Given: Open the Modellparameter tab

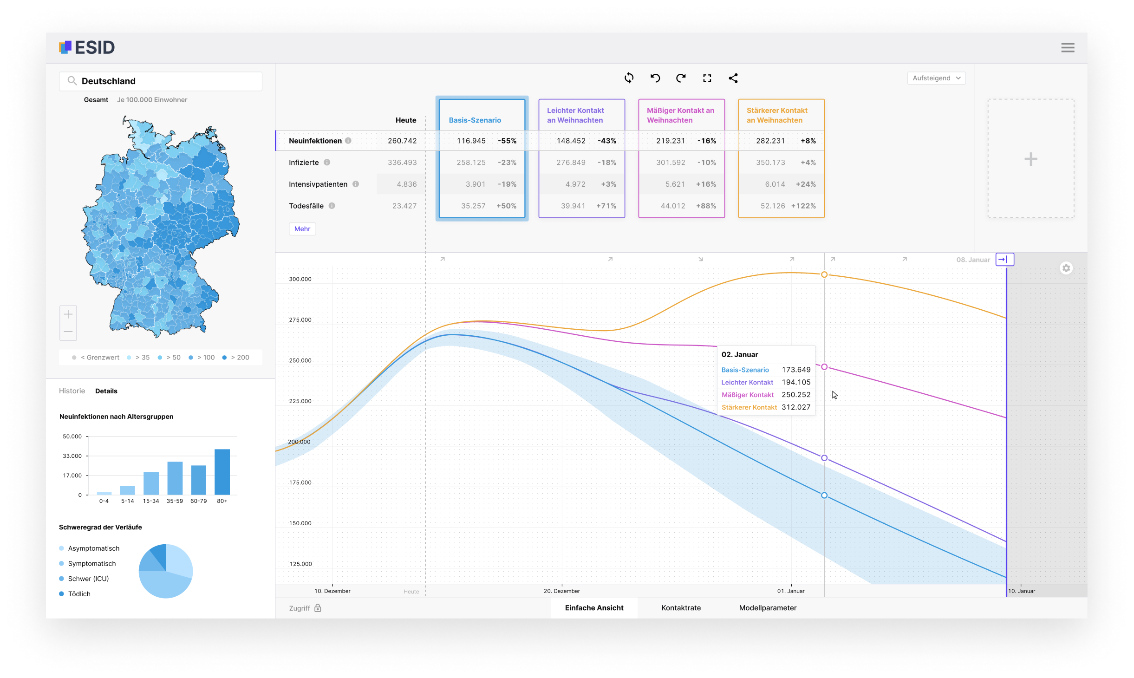Looking at the screenshot, I should point(768,608).
